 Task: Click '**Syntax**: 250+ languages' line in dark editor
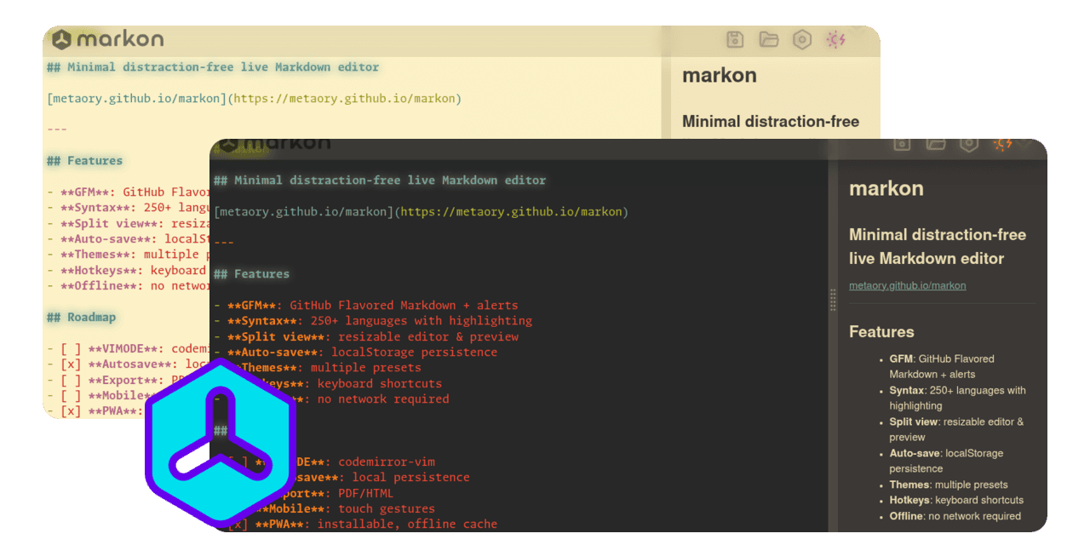tap(373, 321)
